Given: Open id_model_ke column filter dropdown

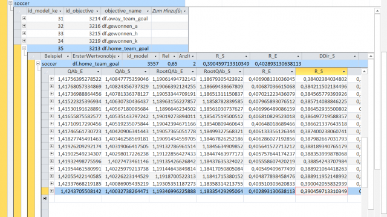Looking at the screenshot, I should point(60,11).
